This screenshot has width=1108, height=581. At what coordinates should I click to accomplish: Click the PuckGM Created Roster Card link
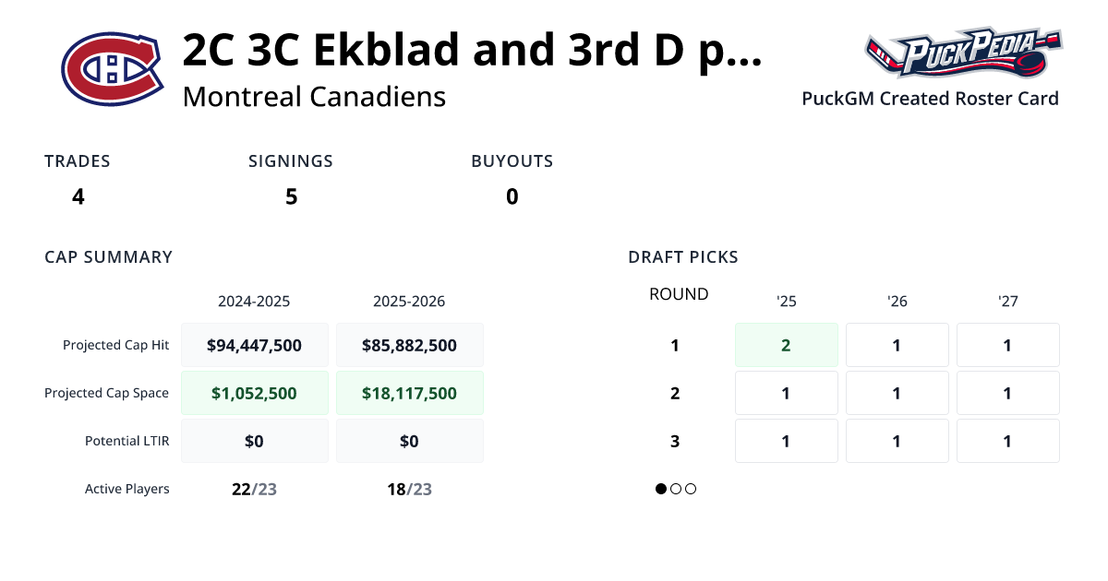tap(930, 99)
